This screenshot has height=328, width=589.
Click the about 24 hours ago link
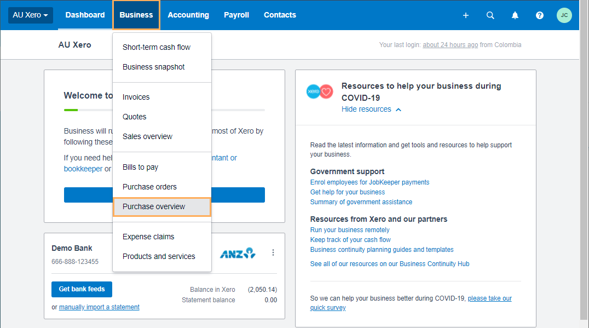pos(450,45)
